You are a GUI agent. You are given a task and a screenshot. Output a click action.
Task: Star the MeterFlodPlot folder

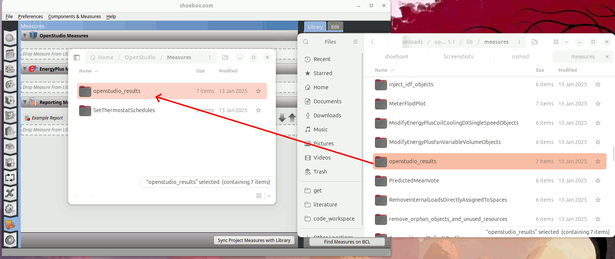598,104
